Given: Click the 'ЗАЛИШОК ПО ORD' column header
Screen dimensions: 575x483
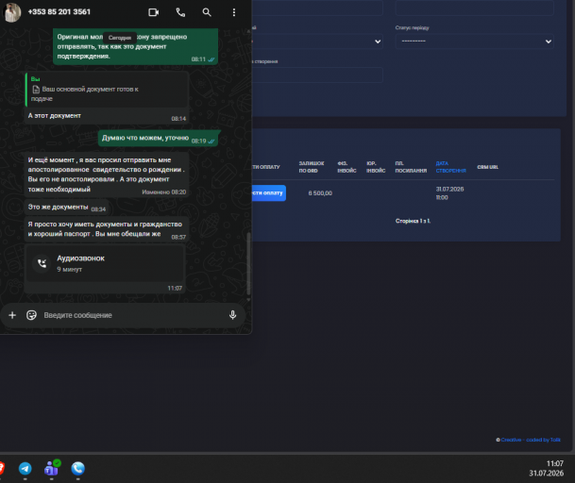Looking at the screenshot, I should (x=312, y=167).
